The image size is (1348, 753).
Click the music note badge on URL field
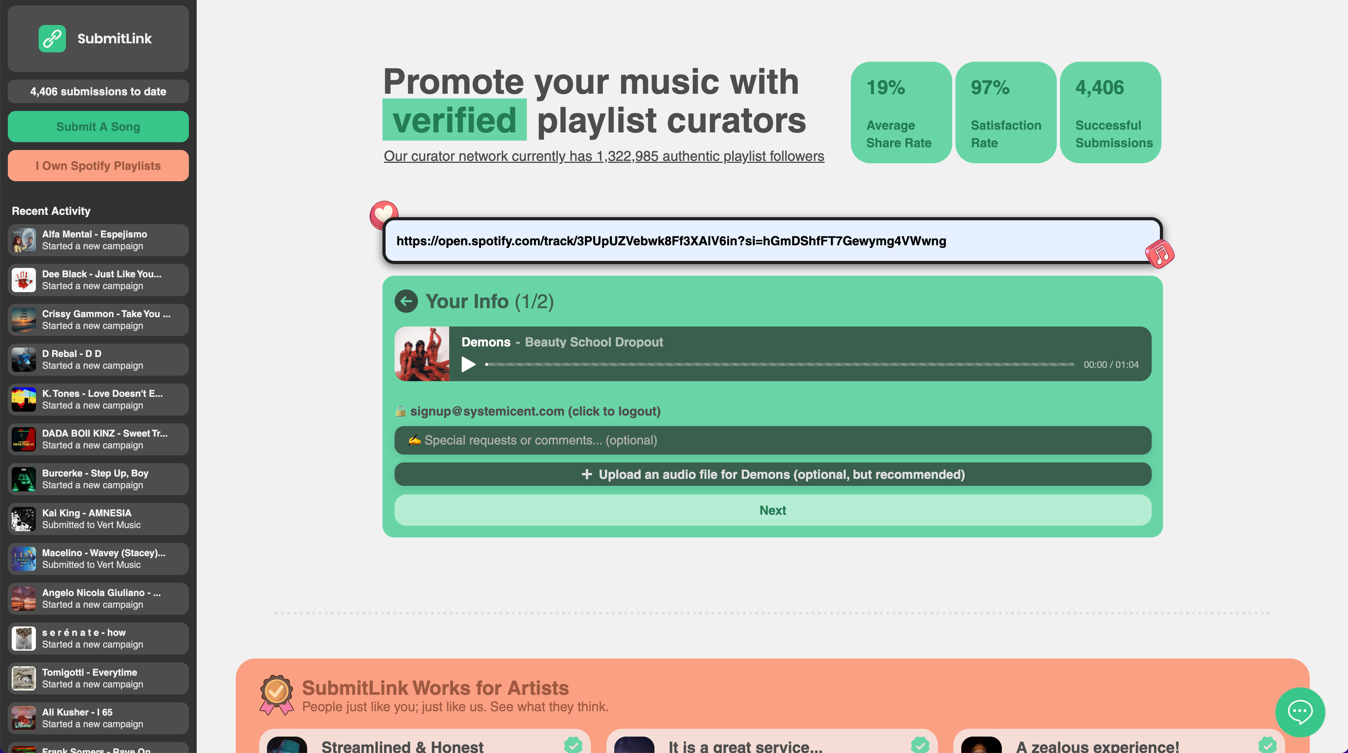(1160, 255)
